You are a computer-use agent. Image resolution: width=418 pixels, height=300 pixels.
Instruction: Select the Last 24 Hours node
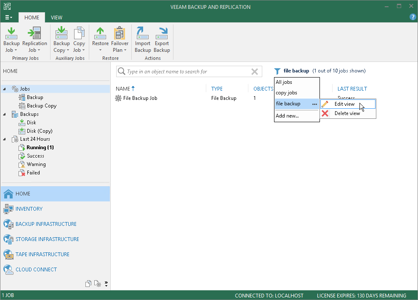pyautogui.click(x=35, y=139)
